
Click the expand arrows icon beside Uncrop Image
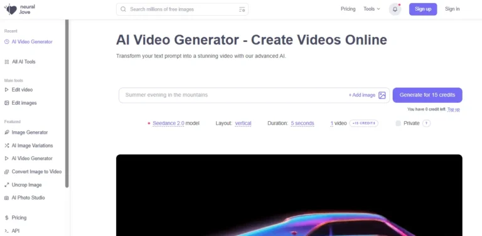tap(7, 185)
